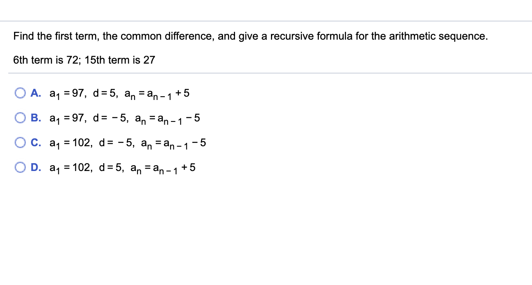Select answer choice C radio button
Image resolution: width=532 pixels, height=285 pixels.
(20, 142)
